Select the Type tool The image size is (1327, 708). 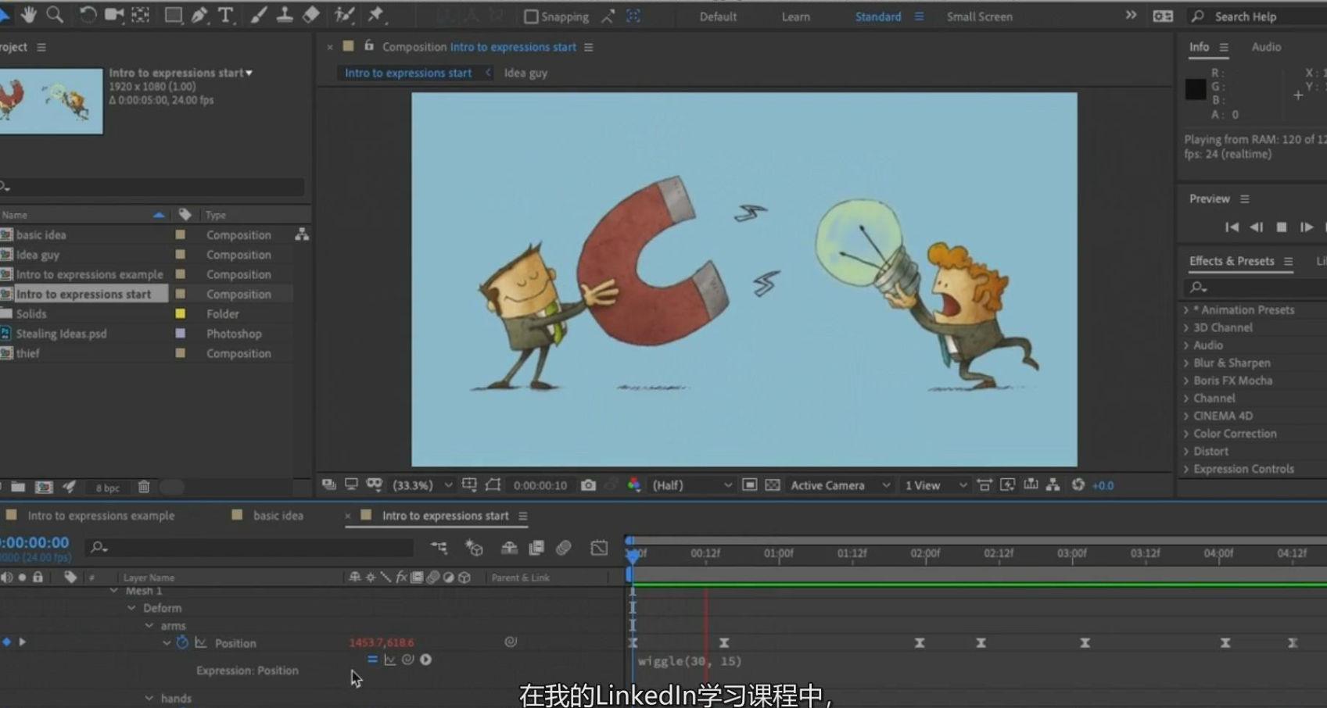point(226,15)
